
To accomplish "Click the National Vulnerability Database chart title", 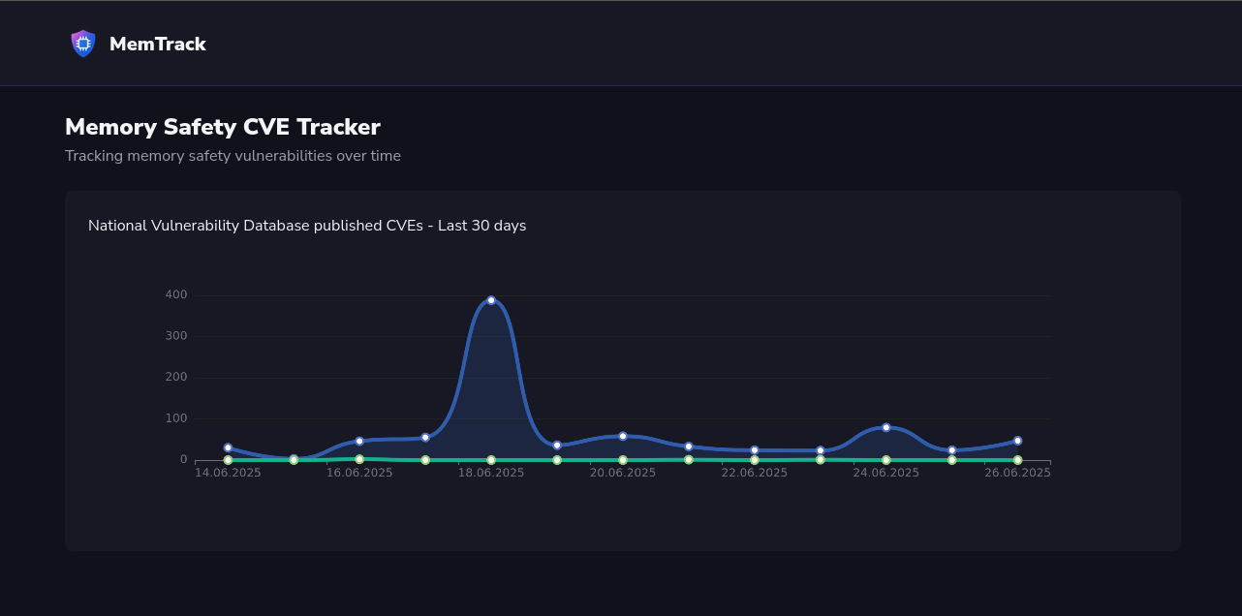I will point(307,226).
